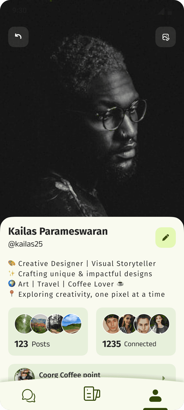Tap the back arrow icon

[x=18, y=37]
